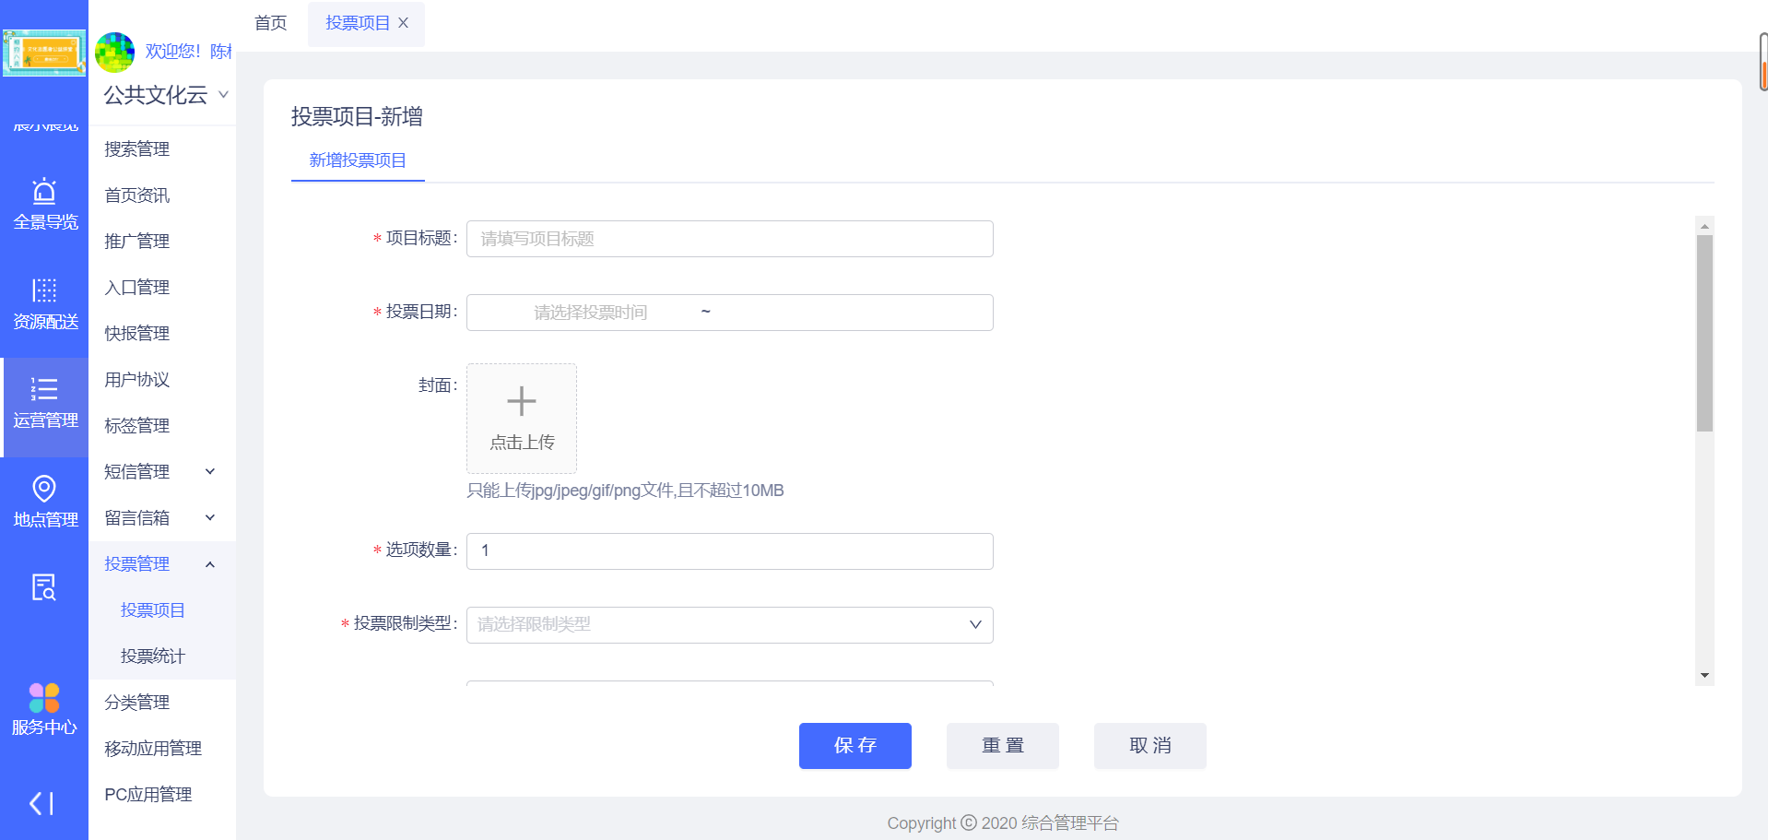Screen dimensions: 1768x840
Task: Expand the 留言信箱 submenu
Action: pos(210,517)
